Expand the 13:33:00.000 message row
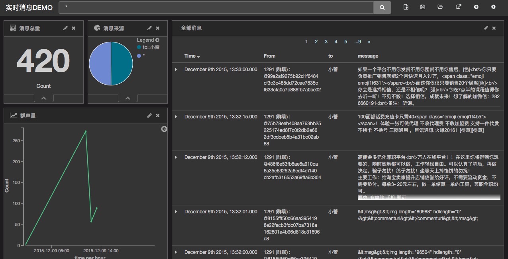Image resolution: width=508 pixels, height=259 pixels. pyautogui.click(x=176, y=70)
